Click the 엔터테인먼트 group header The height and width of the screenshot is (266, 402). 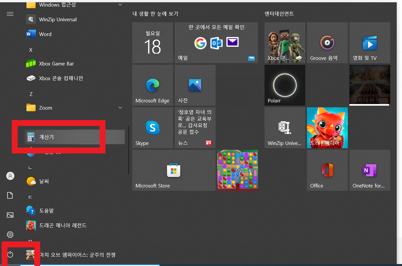point(279,14)
